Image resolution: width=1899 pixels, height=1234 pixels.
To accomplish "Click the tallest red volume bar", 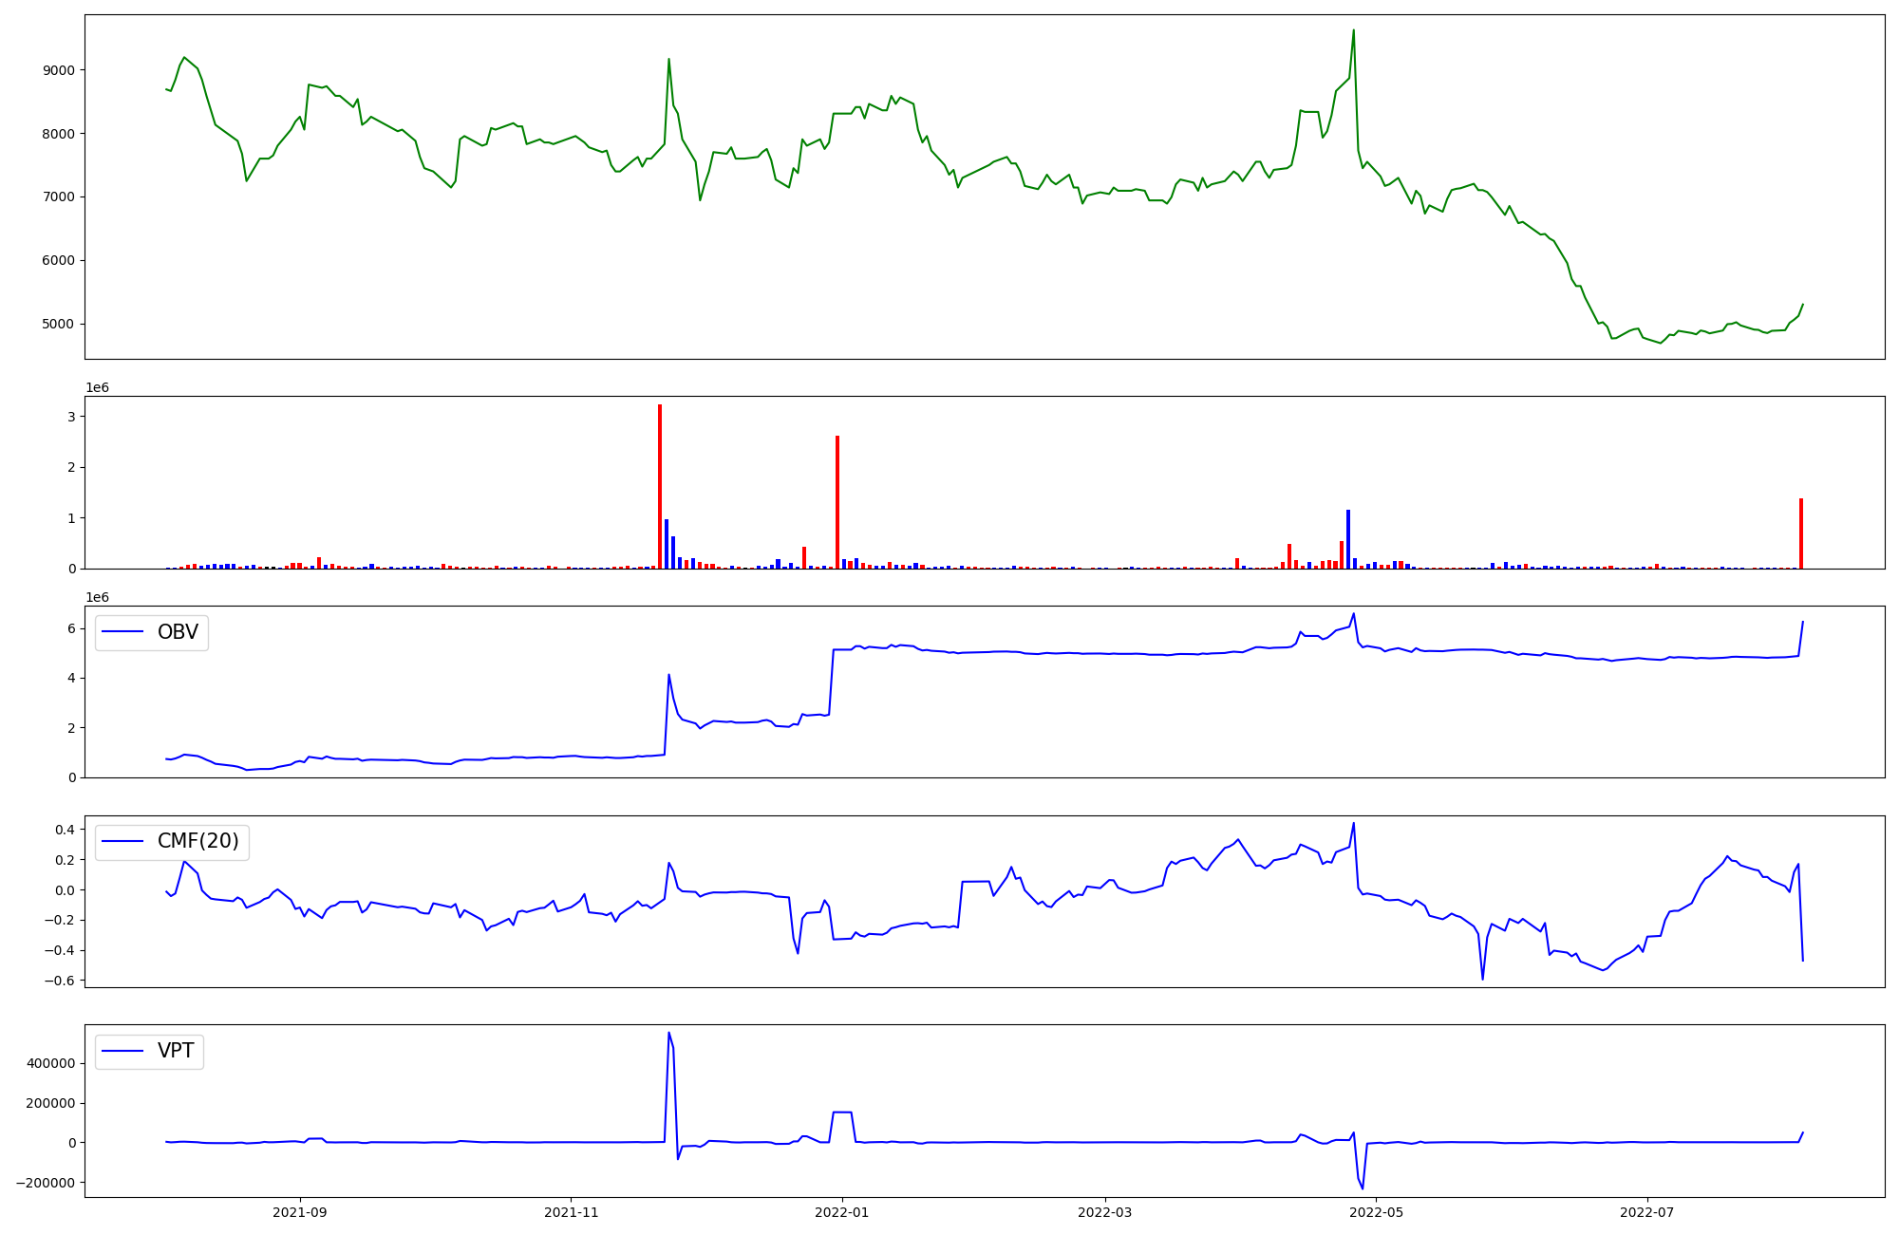I will tap(660, 484).
